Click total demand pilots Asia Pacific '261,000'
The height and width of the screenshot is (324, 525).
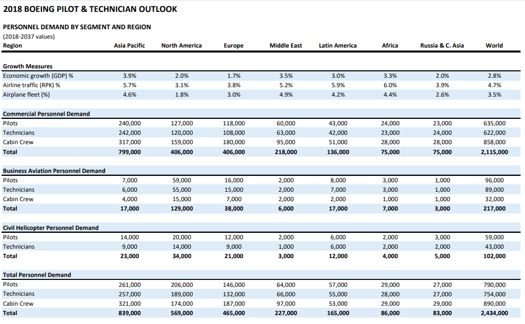tap(130, 285)
